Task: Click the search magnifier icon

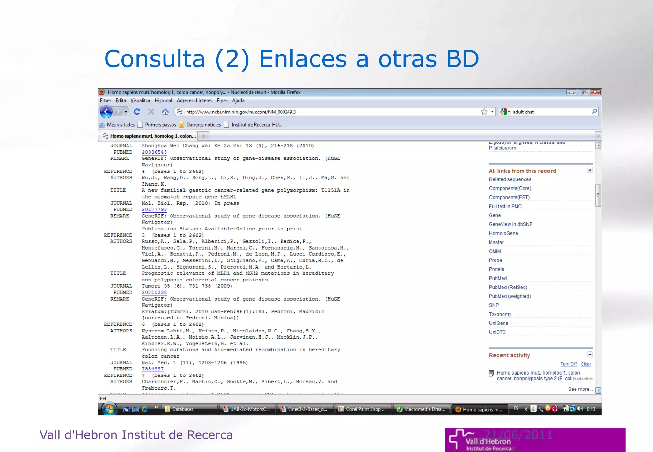Action: (594, 112)
